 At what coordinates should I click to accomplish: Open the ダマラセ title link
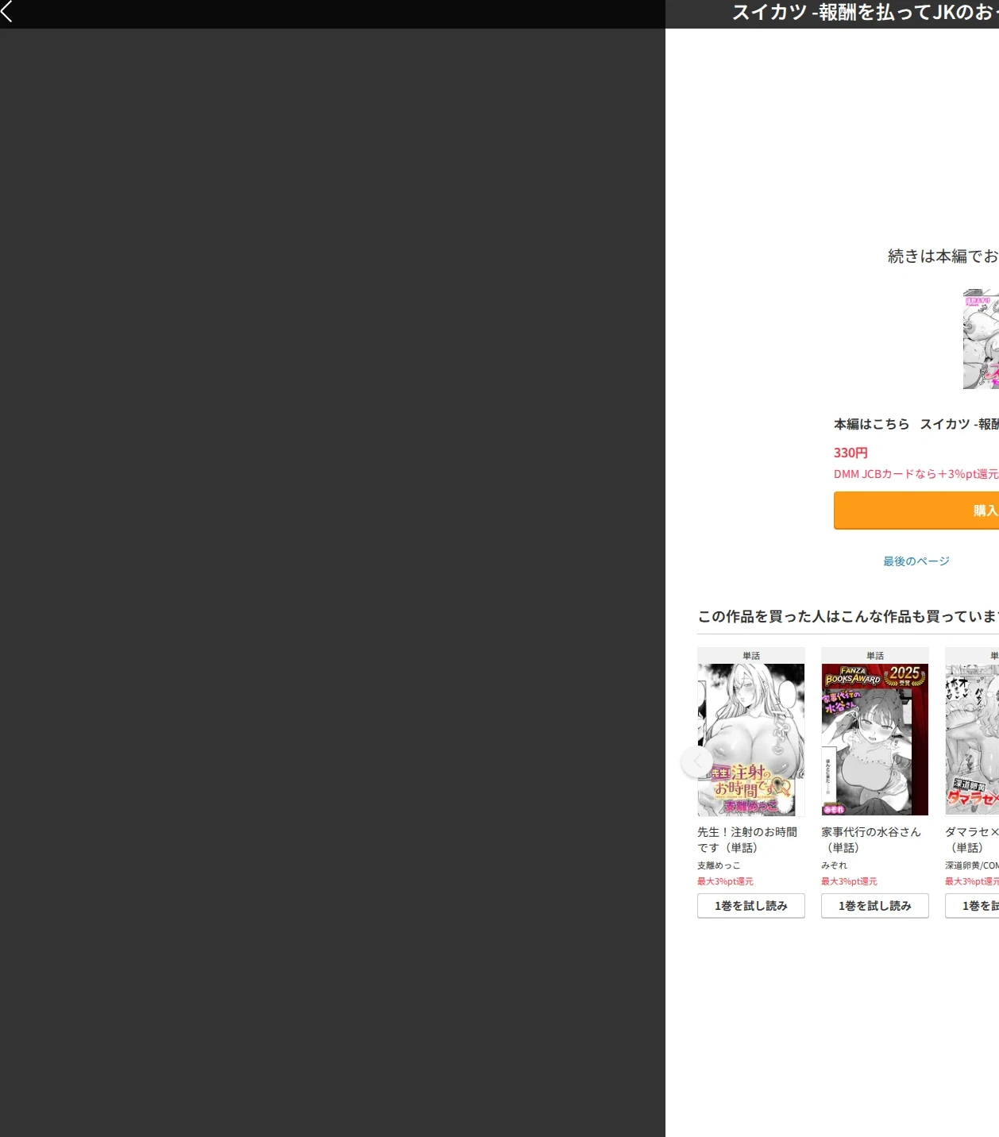972,839
